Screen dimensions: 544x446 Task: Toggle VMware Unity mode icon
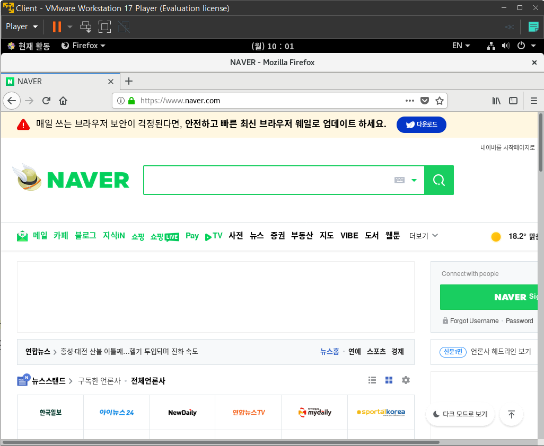click(124, 26)
